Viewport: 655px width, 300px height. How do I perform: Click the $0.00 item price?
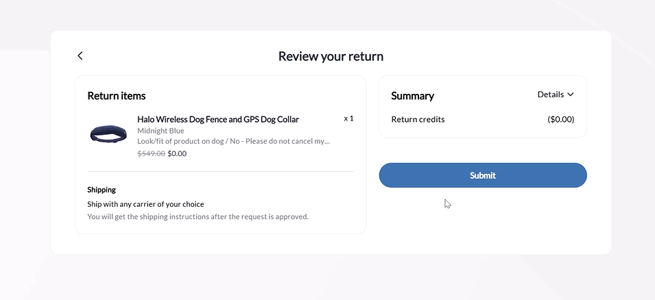(177, 153)
